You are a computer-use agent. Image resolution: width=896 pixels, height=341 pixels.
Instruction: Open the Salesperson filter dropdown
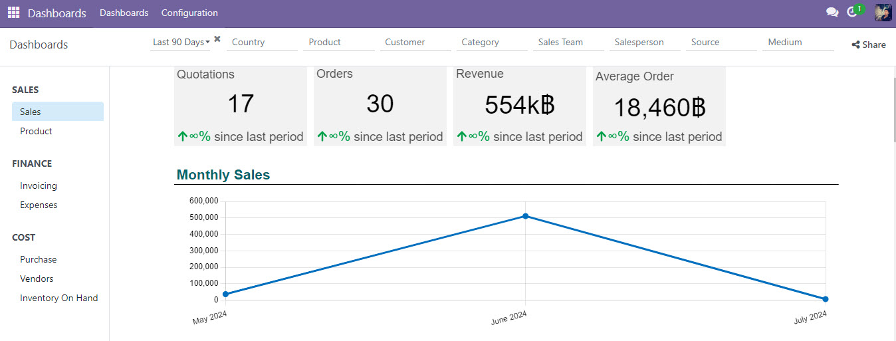tap(644, 42)
